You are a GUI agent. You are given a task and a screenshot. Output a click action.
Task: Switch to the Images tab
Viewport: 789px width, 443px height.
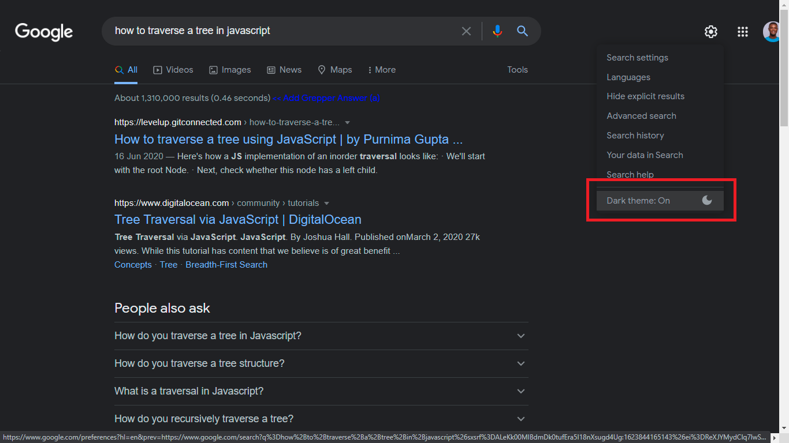[x=230, y=70]
